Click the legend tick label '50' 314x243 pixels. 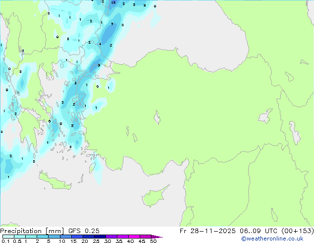click(x=153, y=241)
